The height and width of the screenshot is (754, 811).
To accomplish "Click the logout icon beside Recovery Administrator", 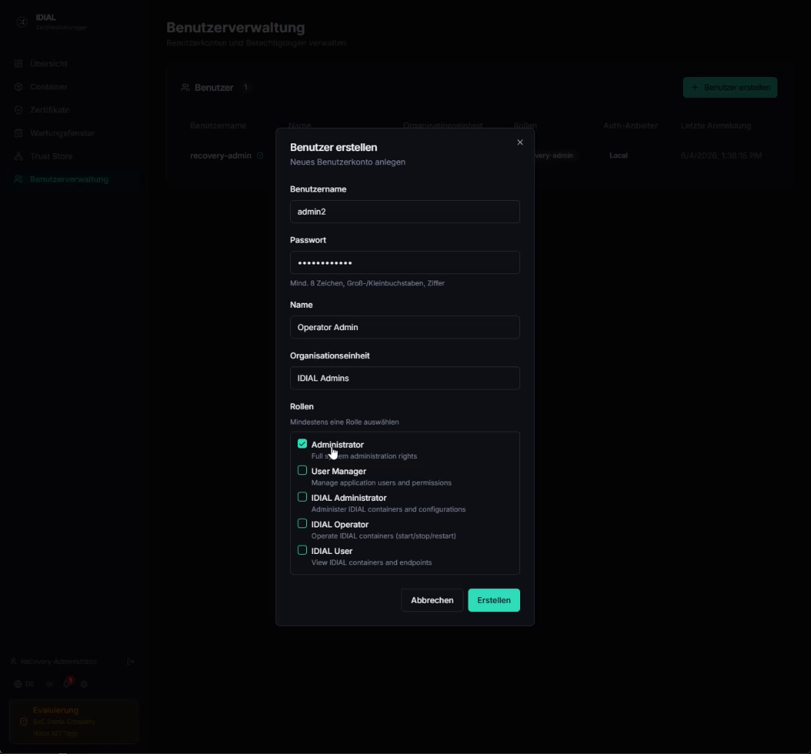I will [130, 662].
